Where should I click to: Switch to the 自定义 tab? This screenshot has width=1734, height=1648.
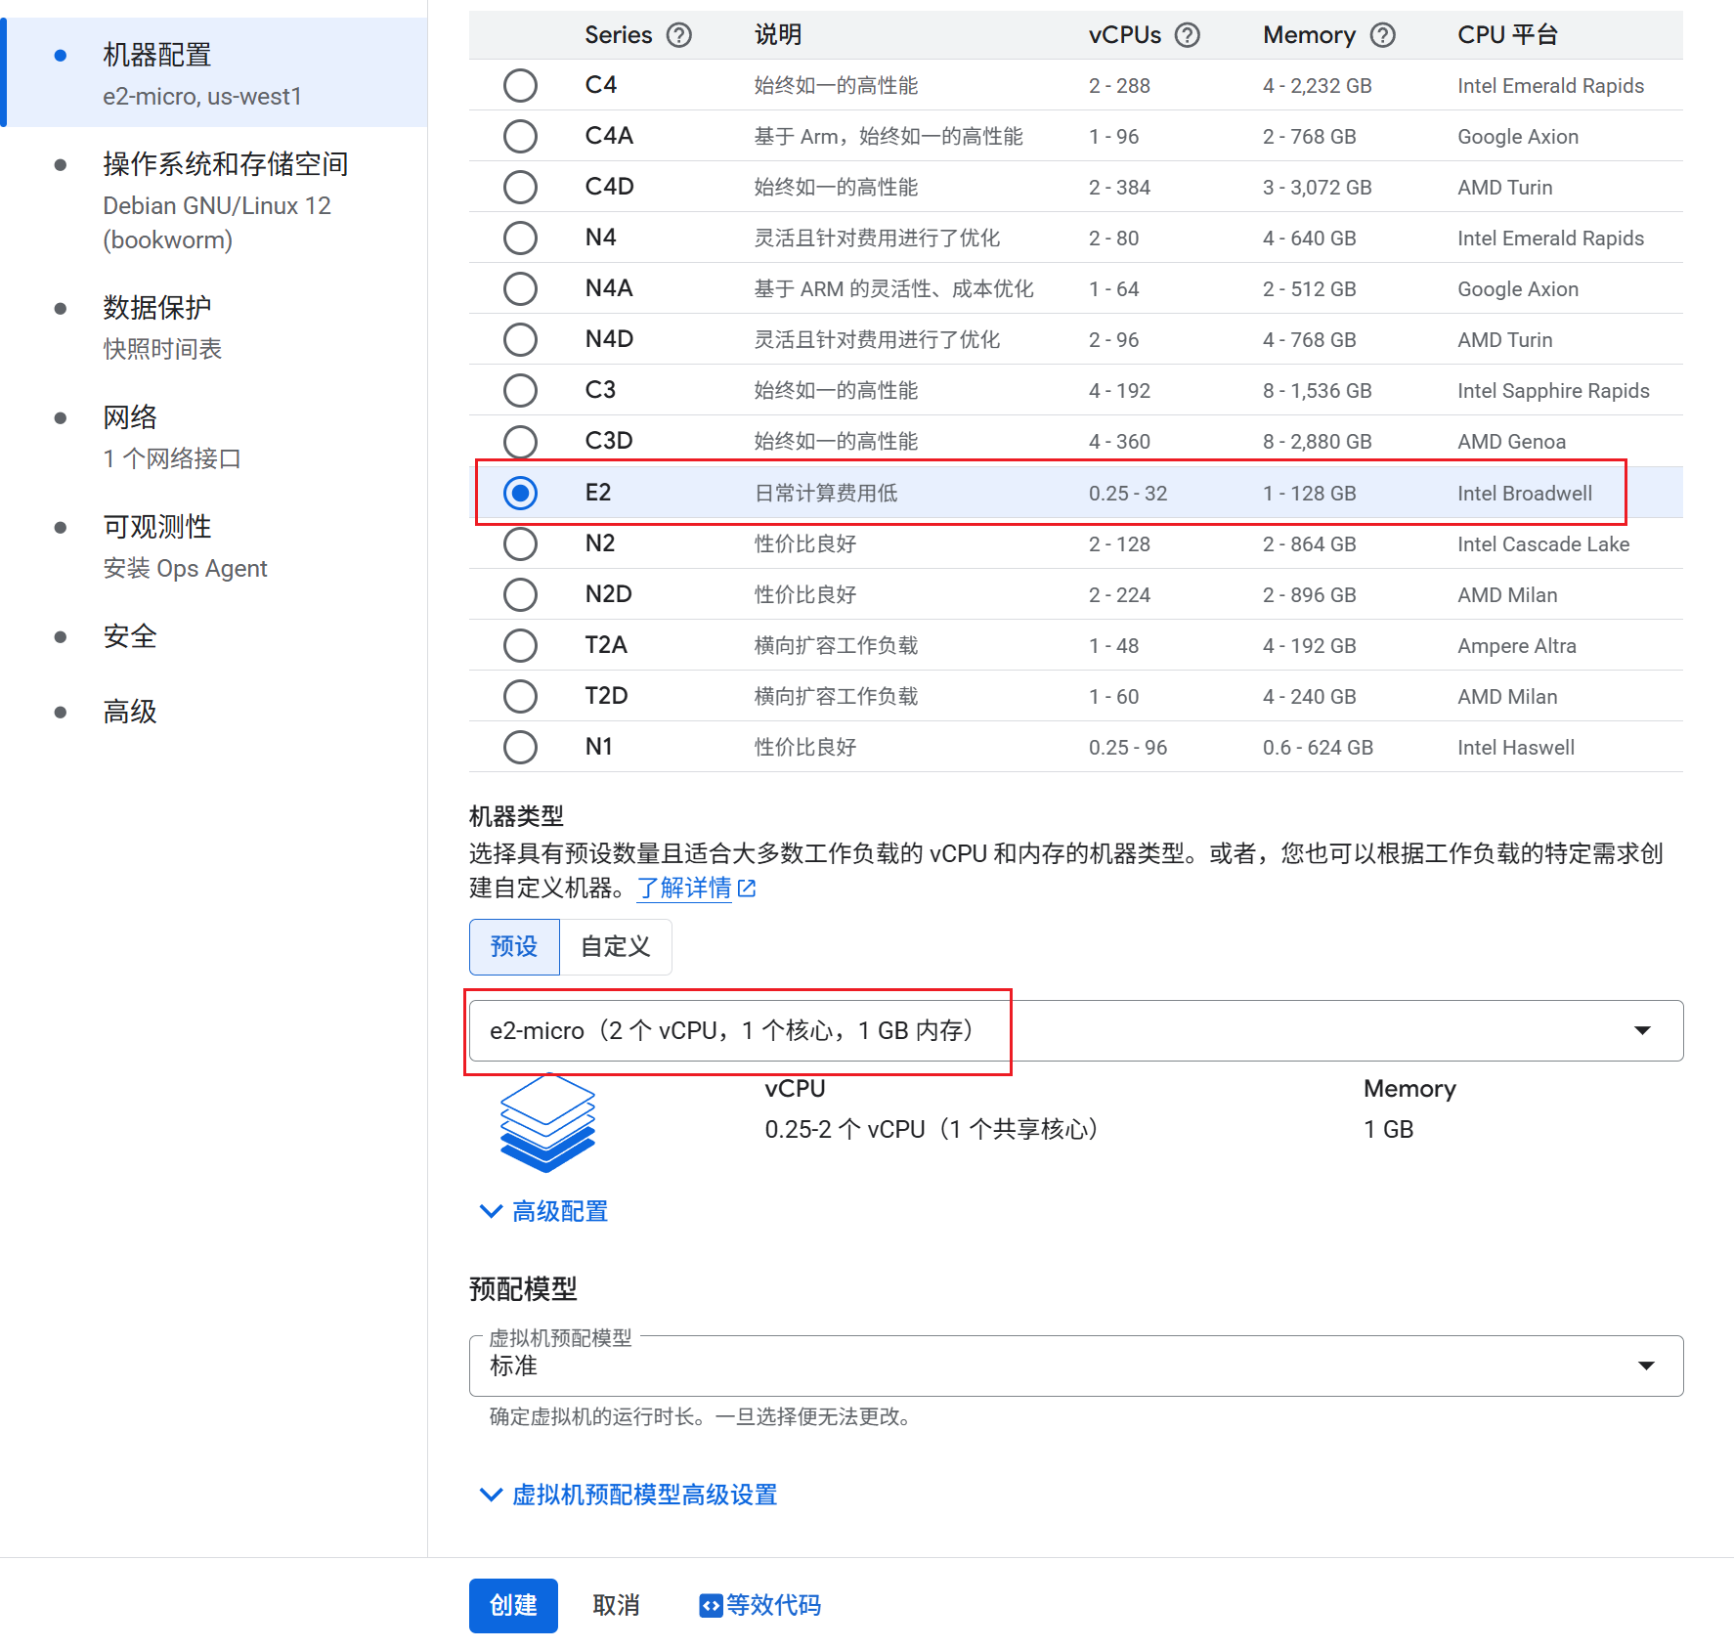(615, 946)
